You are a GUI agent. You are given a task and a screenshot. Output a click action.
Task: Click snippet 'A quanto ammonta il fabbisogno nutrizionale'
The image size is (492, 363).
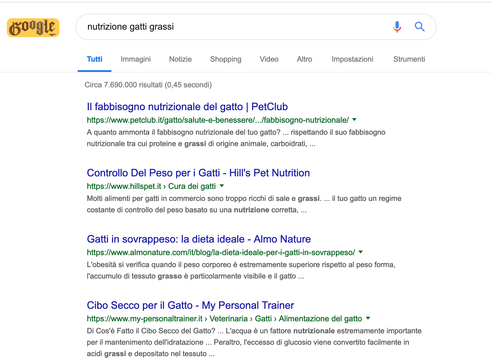tap(236, 138)
